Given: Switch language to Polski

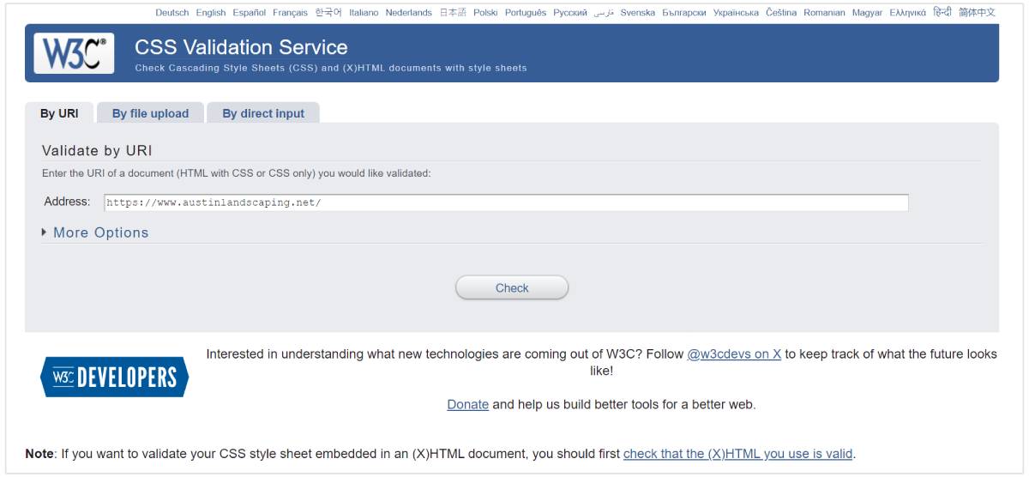Looking at the screenshot, I should tap(485, 13).
